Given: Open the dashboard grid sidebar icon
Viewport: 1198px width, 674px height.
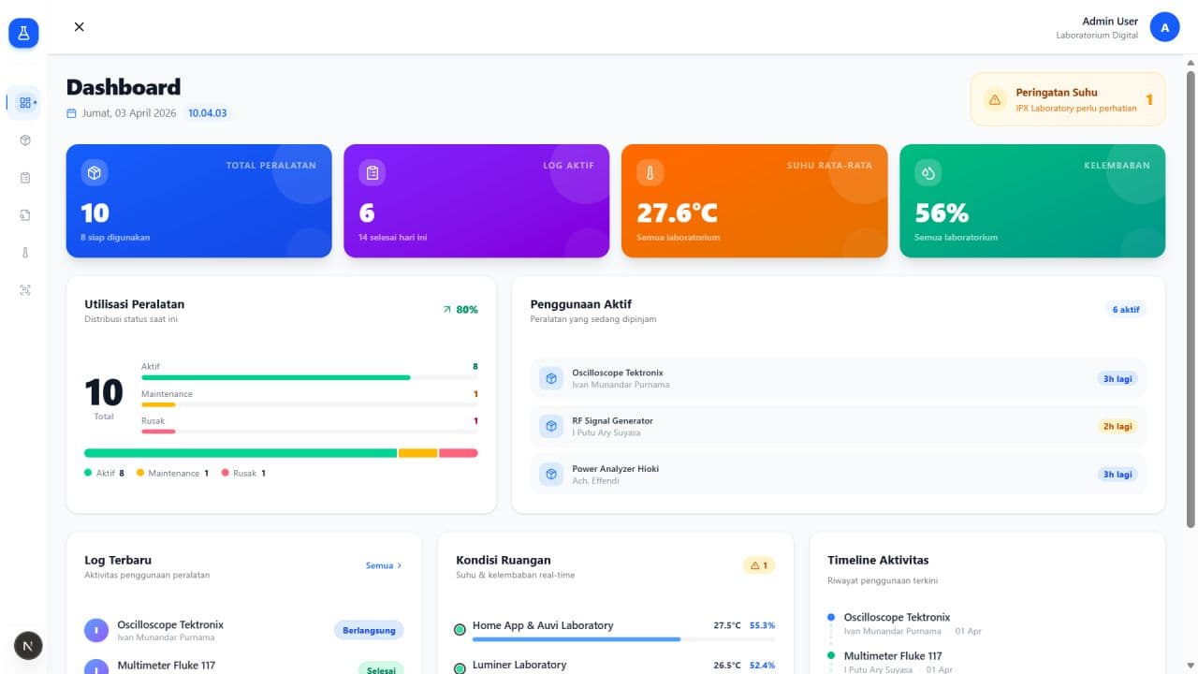Looking at the screenshot, I should coord(24,103).
